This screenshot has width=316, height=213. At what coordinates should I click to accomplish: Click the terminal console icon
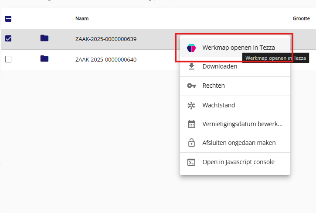click(191, 162)
